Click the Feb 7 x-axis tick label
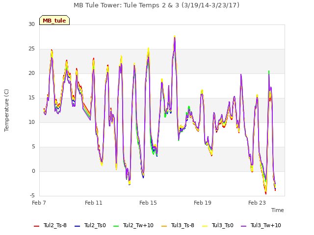 pyautogui.click(x=39, y=203)
